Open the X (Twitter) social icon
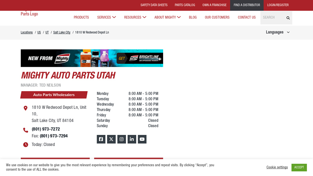 click(111, 139)
